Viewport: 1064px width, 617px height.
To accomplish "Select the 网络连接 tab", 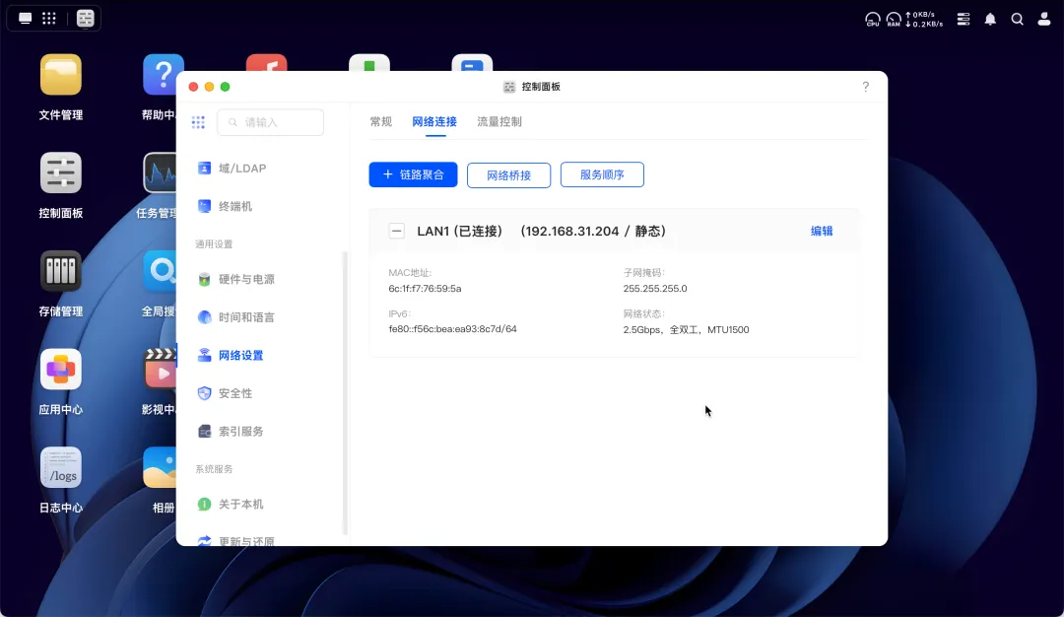I will (x=434, y=121).
